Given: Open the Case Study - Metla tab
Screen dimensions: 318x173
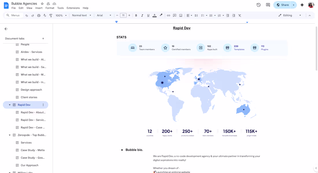Looking at the screenshot, I should point(33,150).
